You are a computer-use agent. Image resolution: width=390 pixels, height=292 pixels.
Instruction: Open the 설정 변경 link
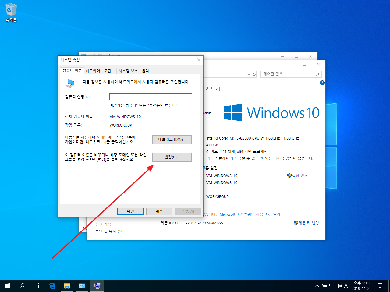point(300,176)
